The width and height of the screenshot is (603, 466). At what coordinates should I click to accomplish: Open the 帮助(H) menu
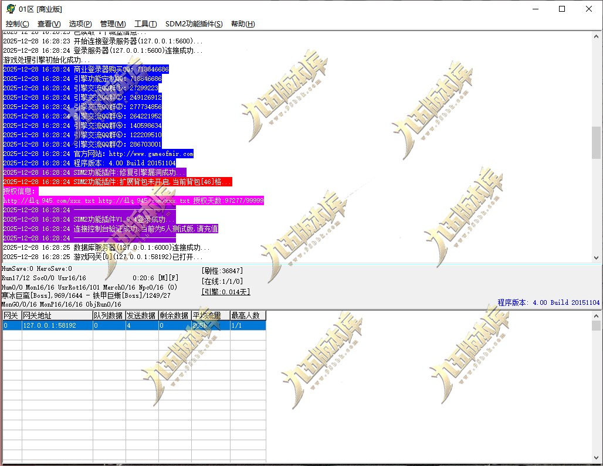(243, 24)
